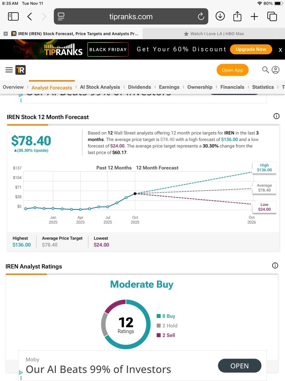
Task: Go back to the previous page
Action: [30, 16]
